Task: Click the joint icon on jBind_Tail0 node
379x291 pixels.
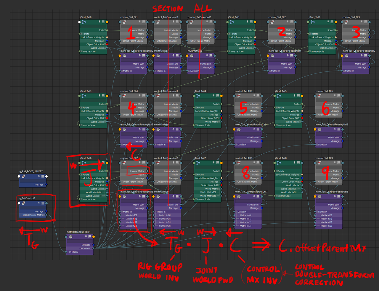Action: click(84, 22)
